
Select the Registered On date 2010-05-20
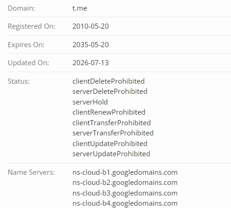[x=91, y=26]
